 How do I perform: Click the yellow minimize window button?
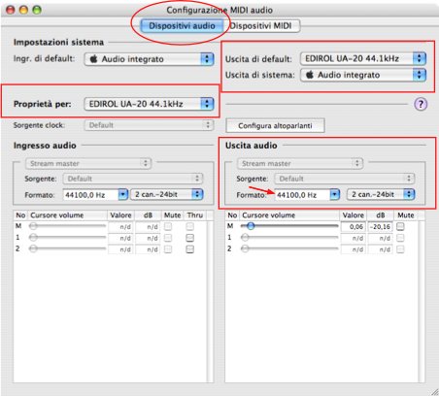[24, 10]
